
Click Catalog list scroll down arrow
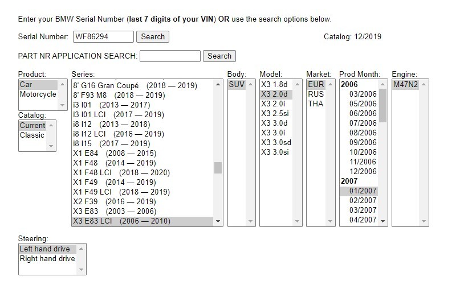pyautogui.click(x=51, y=146)
